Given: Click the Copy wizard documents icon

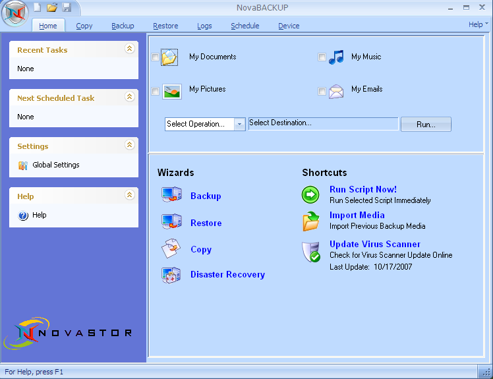Looking at the screenshot, I should point(171,248).
